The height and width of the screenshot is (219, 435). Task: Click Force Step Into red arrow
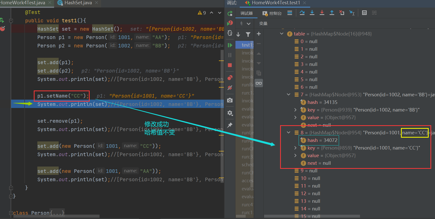[322, 13]
